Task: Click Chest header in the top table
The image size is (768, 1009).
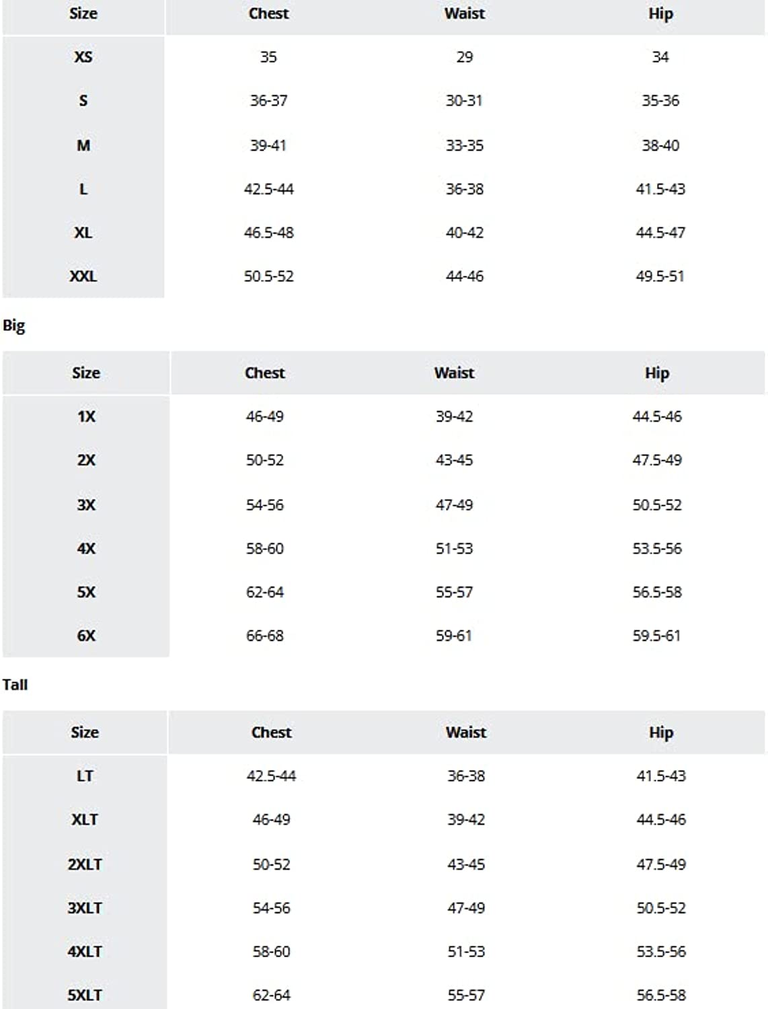Action: tap(268, 13)
